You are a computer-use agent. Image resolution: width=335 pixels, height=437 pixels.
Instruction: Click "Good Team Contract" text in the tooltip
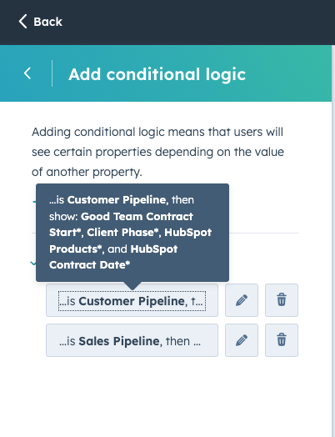137,216
